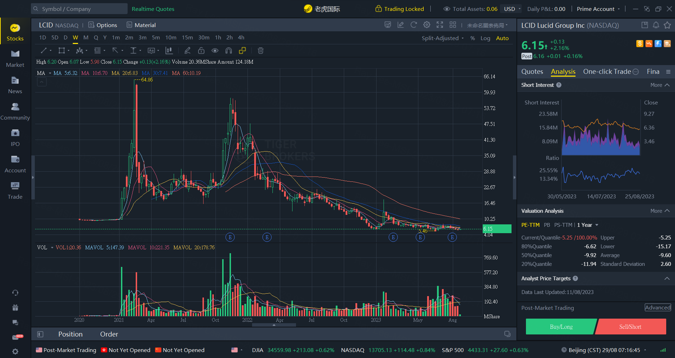
Task: Open the chart grid layout icon
Action: [453, 25]
